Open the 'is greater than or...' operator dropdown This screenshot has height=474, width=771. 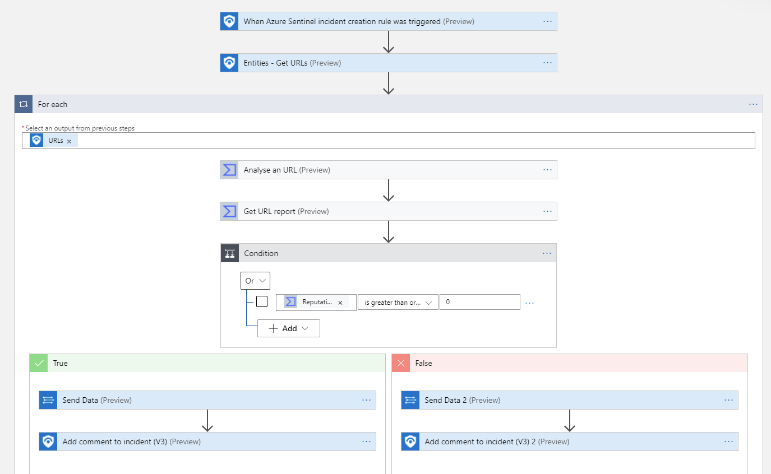[398, 303]
